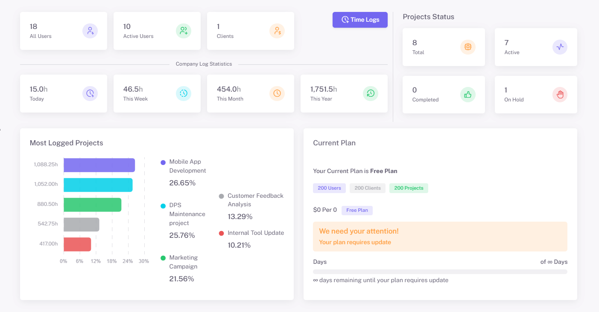Click the 10 Active Users count
The width and height of the screenshot is (599, 312).
coord(127,26)
